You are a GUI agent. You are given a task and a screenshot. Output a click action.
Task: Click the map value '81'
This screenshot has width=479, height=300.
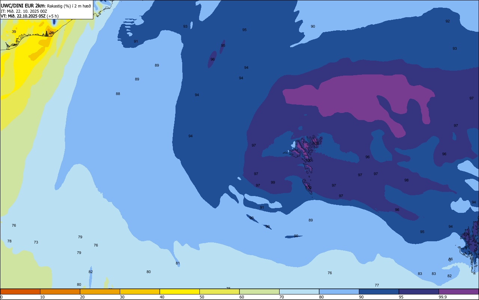click(x=178, y=263)
